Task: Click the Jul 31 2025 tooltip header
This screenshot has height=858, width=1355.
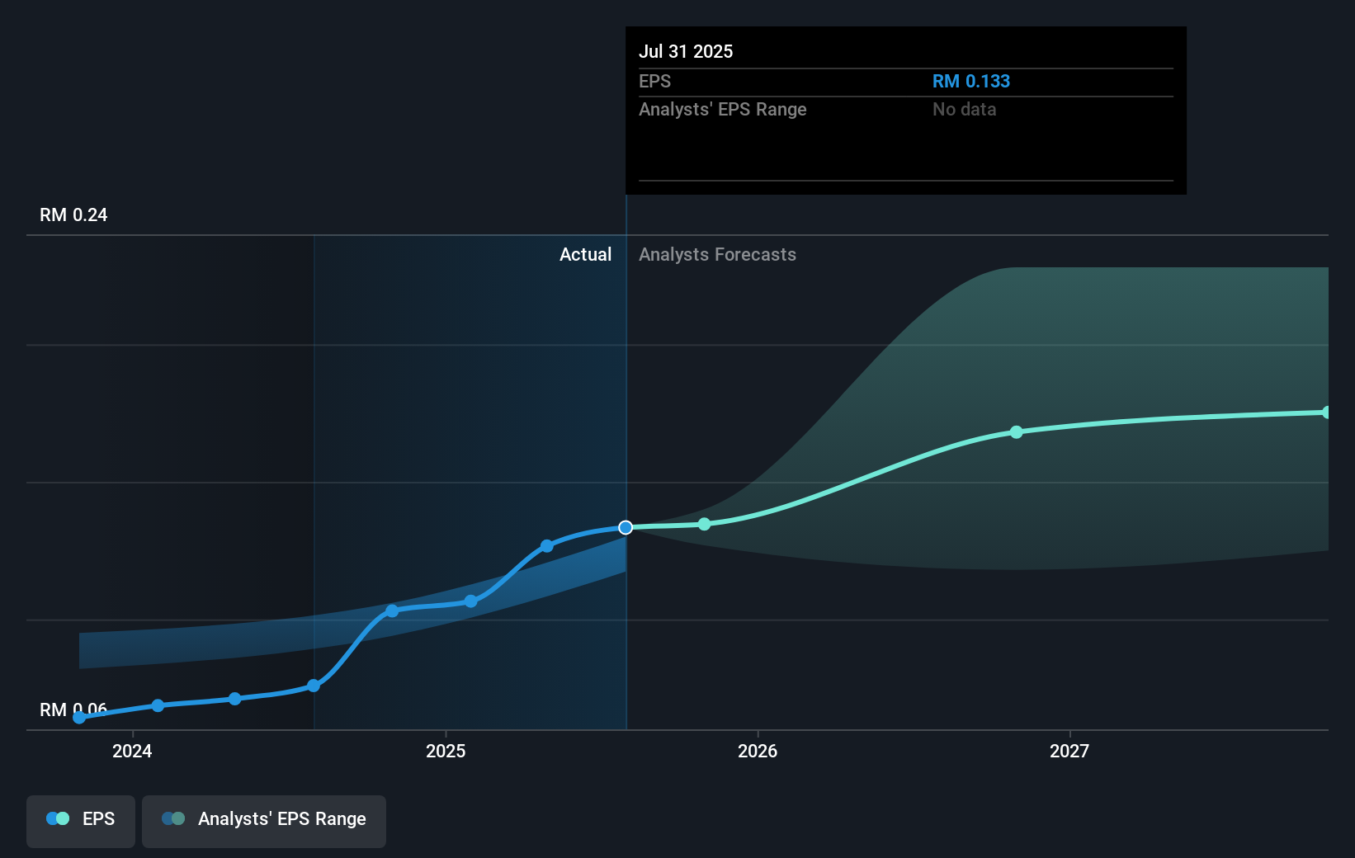Action: [x=686, y=51]
